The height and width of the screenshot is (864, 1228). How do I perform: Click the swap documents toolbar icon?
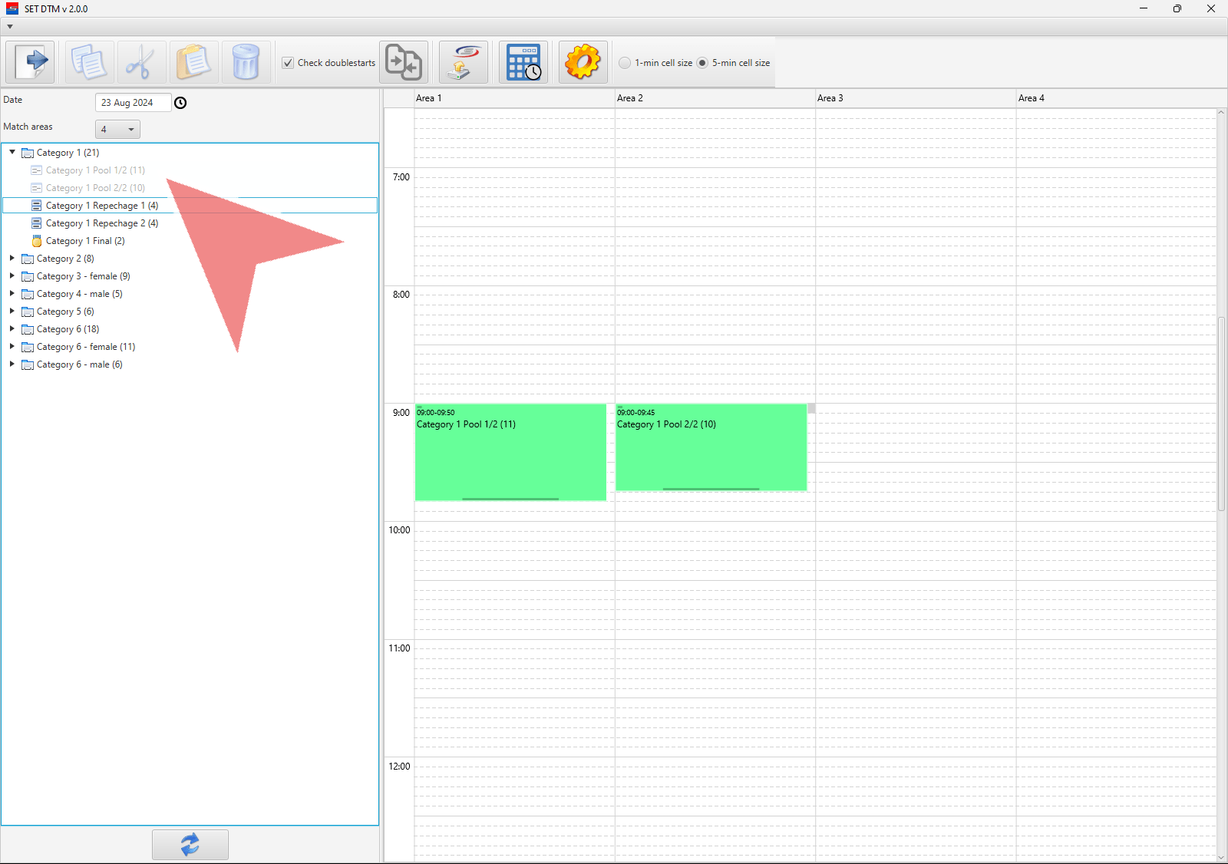click(404, 62)
